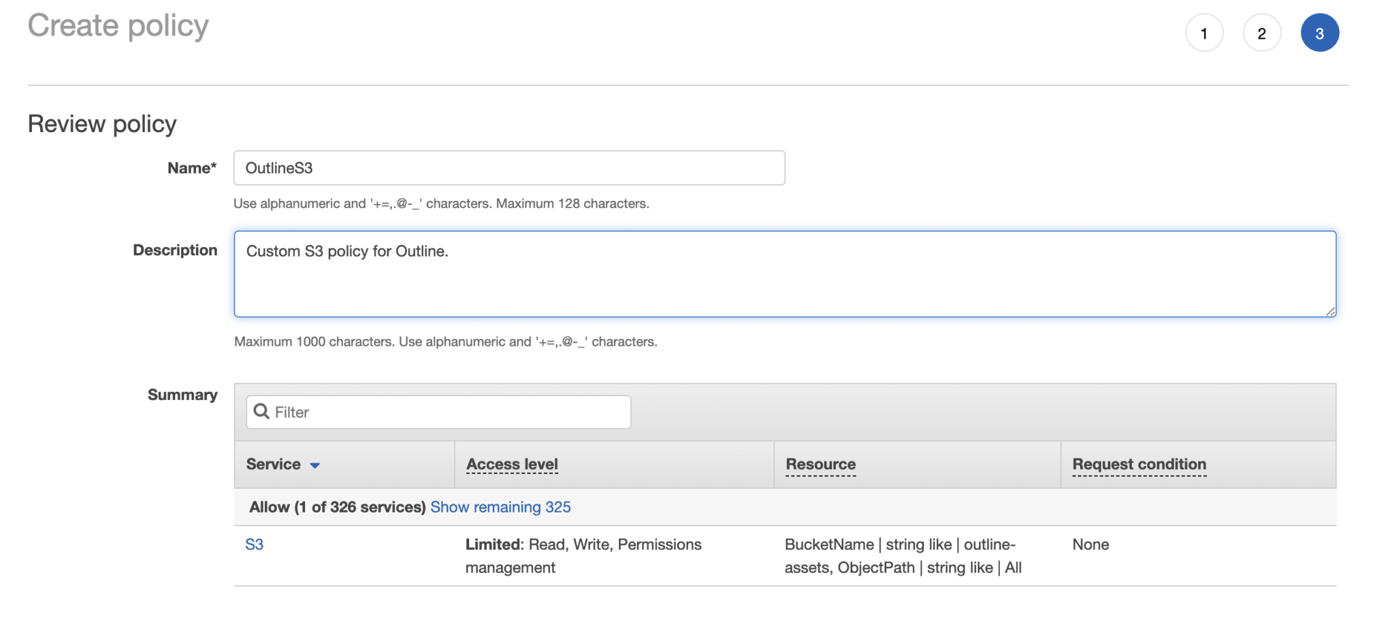This screenshot has width=1394, height=624.
Task: Click the None request condition entry
Action: [1090, 544]
